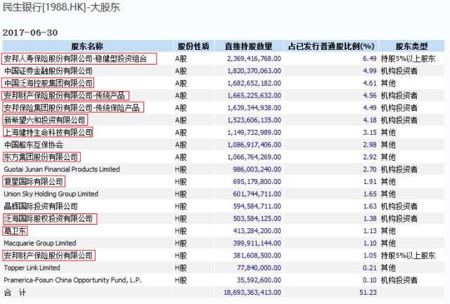
Task: Click share count 594,584,711.00
Action: [257, 206]
